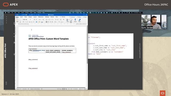This screenshot has width=171, height=96.
Task: Toggle bold formatting in Word ribbon
Action: pyautogui.click(x=23, y=22)
